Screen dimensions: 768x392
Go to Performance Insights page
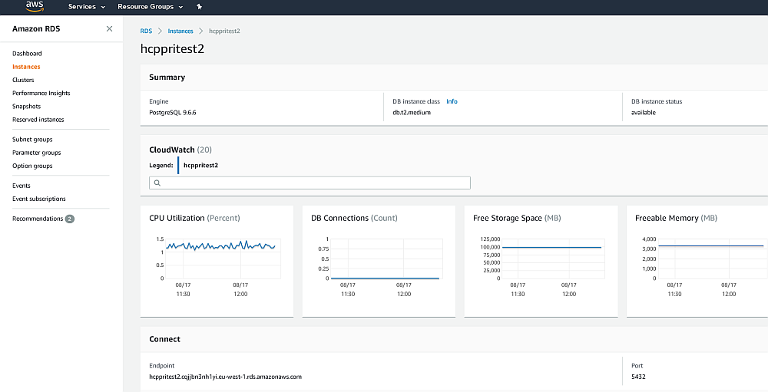pos(41,93)
